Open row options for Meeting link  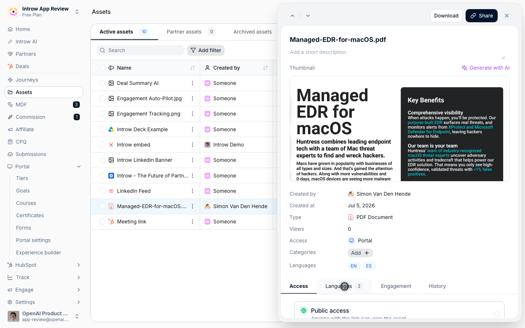[192, 222]
